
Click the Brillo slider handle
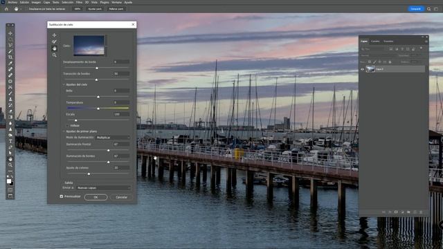pos(98,97)
